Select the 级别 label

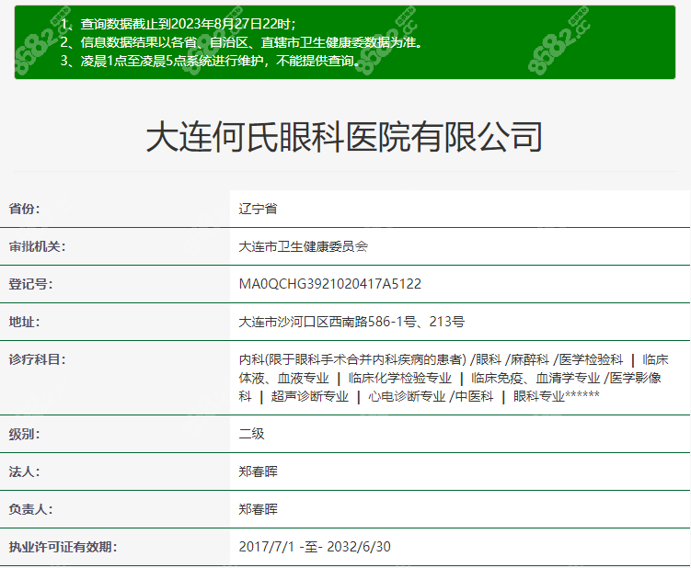tap(24, 434)
